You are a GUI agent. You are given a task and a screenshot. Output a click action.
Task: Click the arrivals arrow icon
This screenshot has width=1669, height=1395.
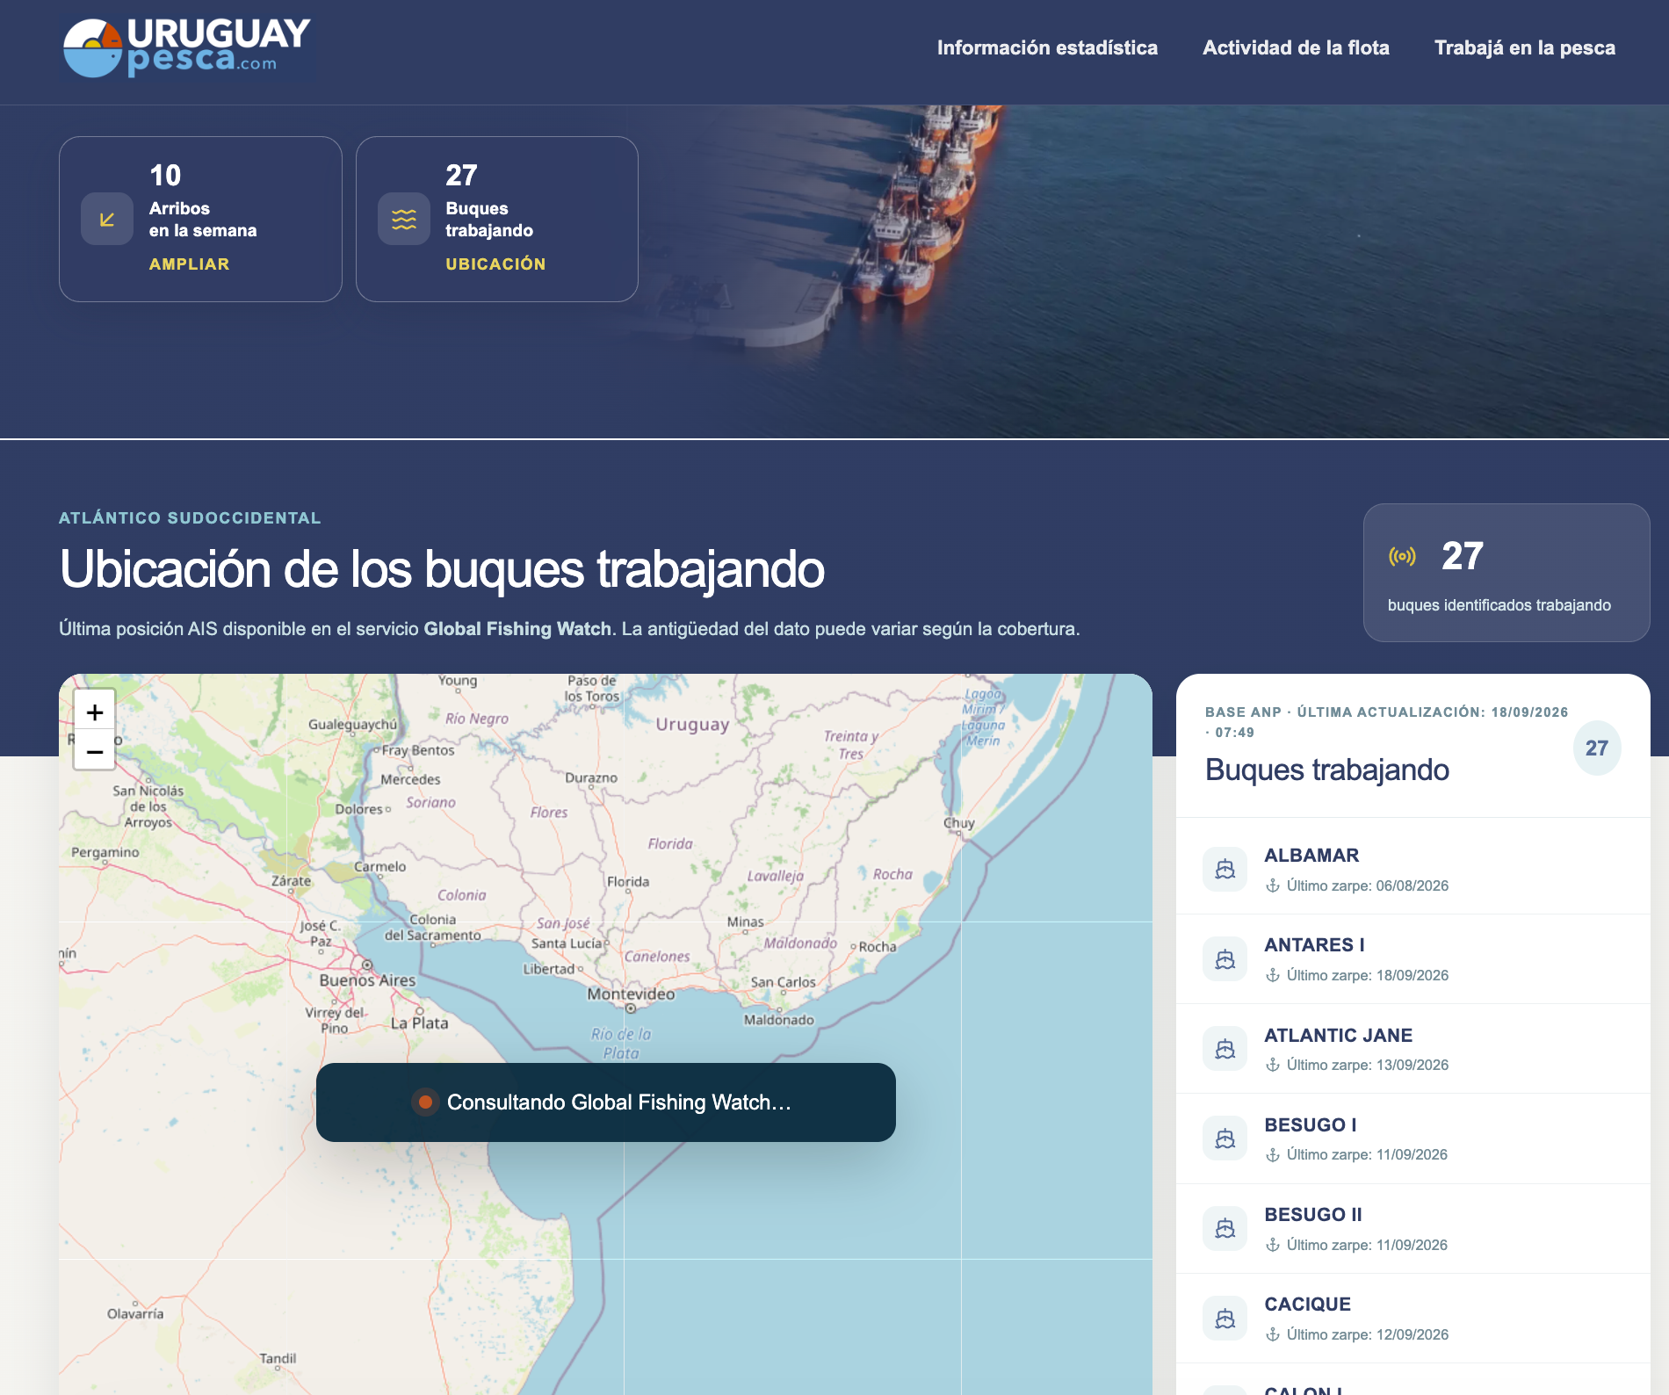tap(107, 219)
